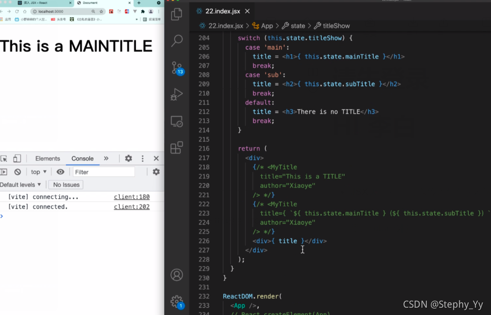Toggle the live expression eye icon
This screenshot has height=315, width=491.
click(61, 172)
